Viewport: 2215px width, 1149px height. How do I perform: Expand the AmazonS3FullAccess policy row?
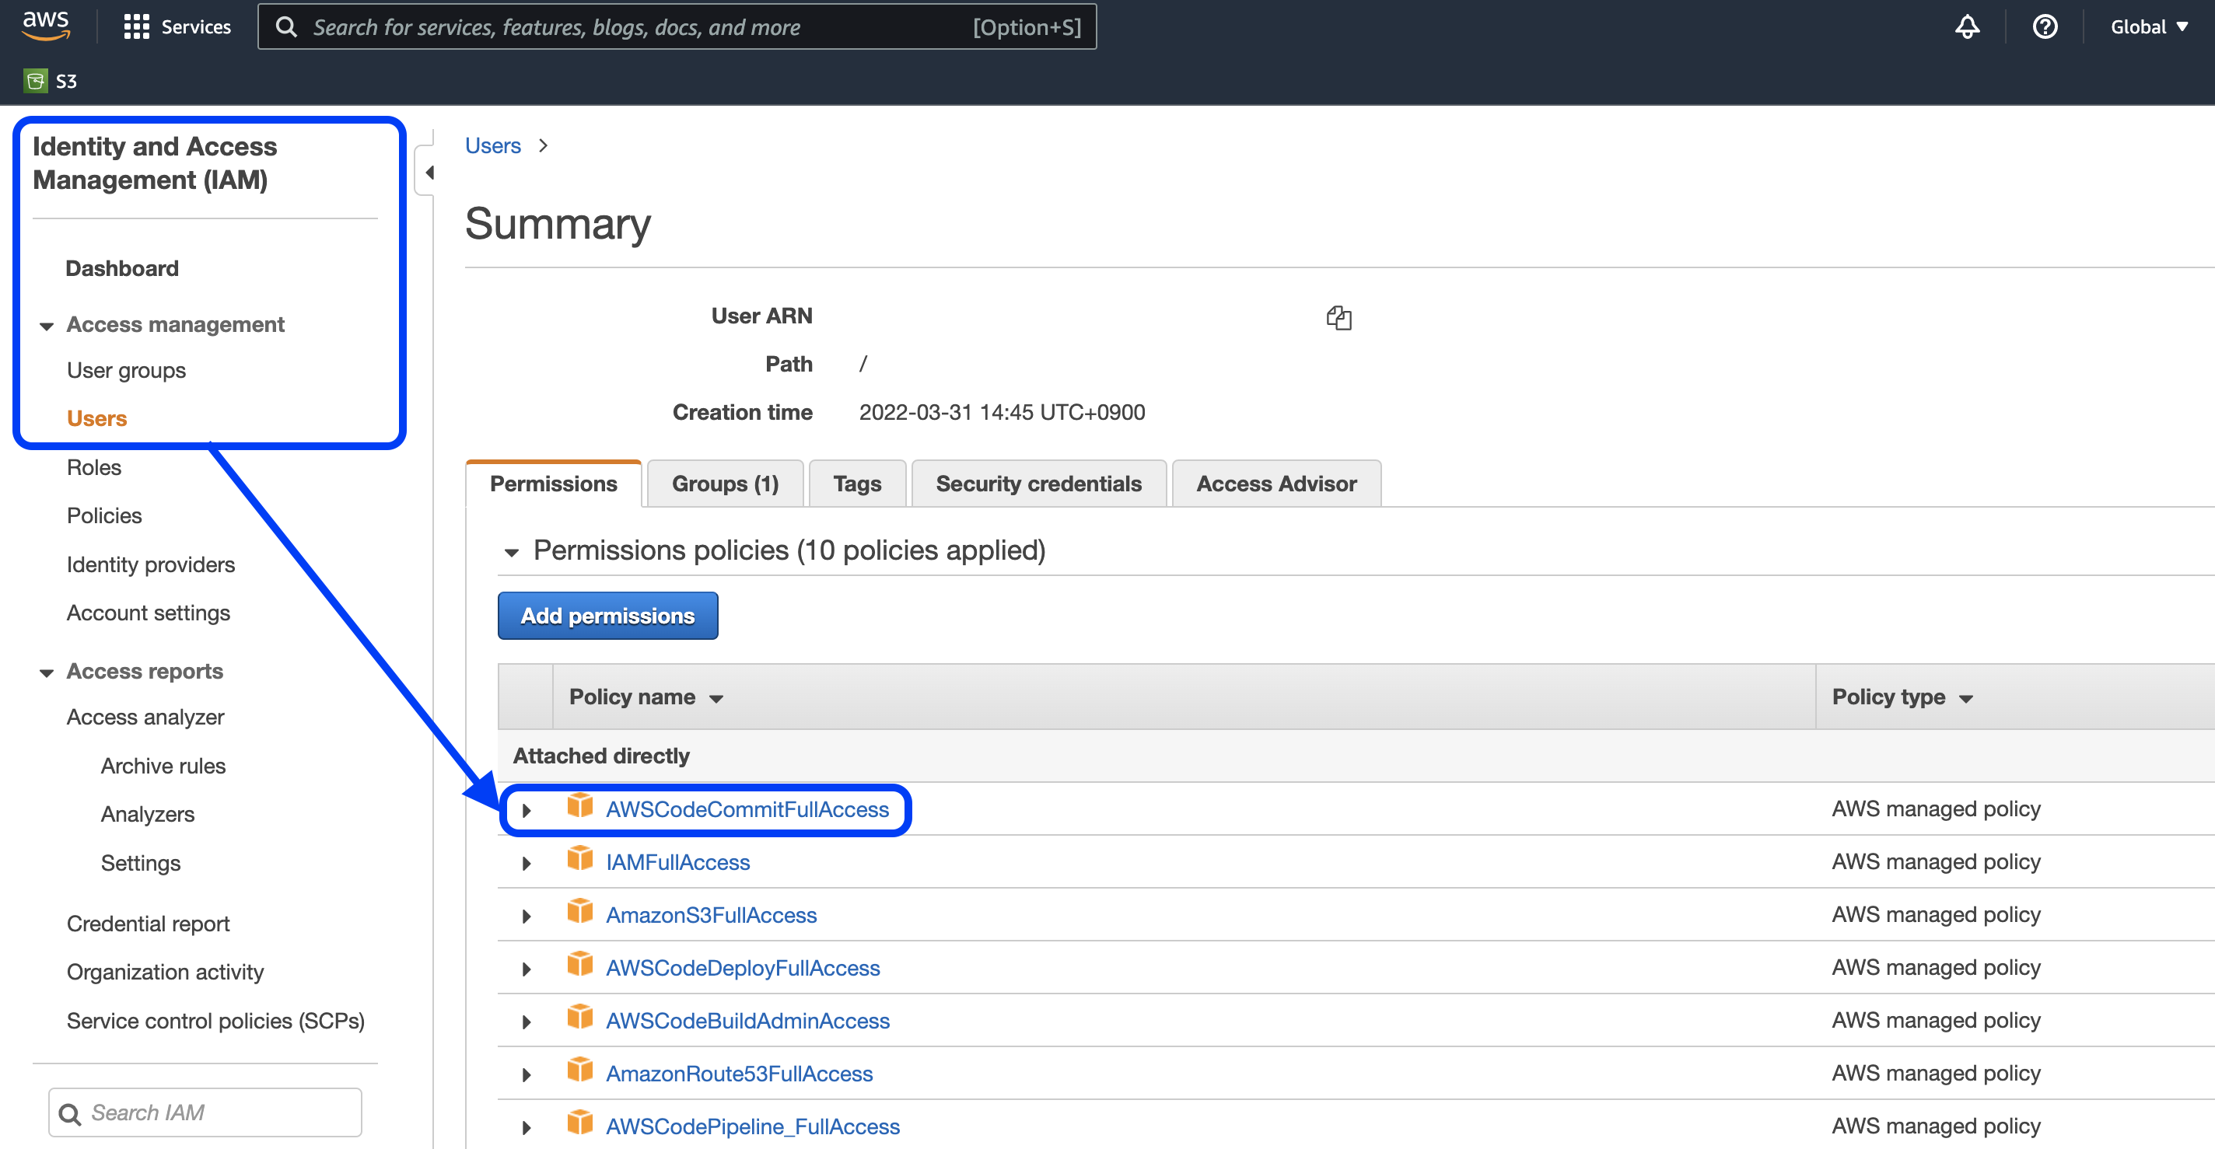527,916
